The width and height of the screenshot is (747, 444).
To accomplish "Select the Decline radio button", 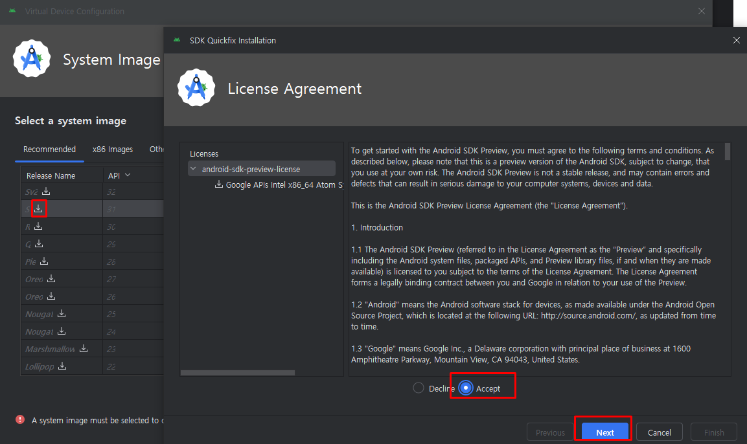I will 419,388.
